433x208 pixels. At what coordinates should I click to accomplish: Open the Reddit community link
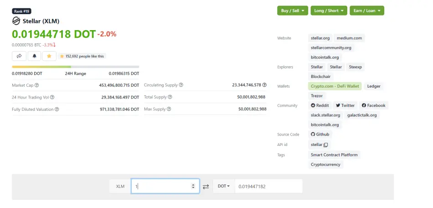[x=320, y=105]
